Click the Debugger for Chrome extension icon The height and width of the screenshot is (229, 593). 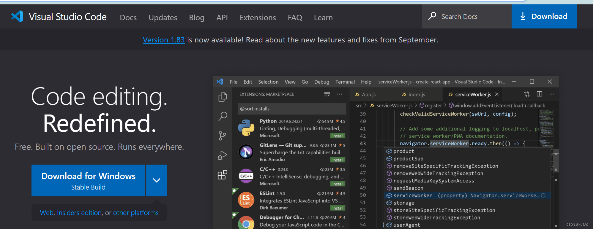point(246,222)
